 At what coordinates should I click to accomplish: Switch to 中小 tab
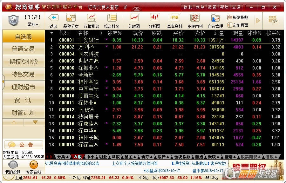[x=91, y=157]
